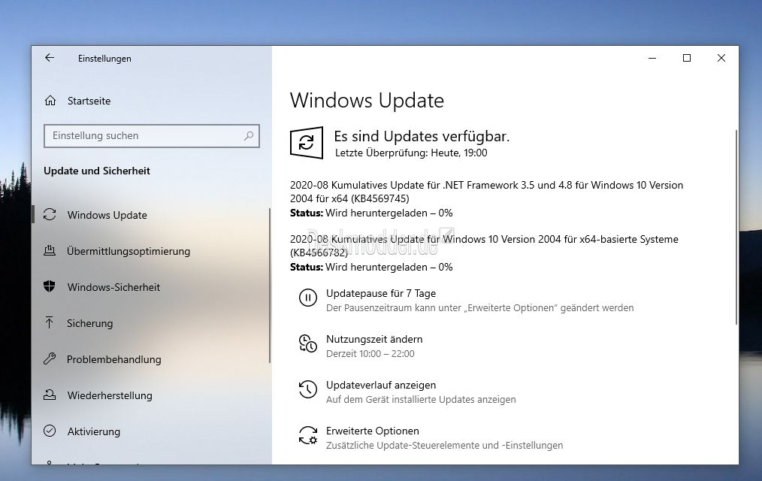Click the Aktivierung checkmark icon
Image resolution: width=762 pixels, height=481 pixels.
click(x=50, y=431)
